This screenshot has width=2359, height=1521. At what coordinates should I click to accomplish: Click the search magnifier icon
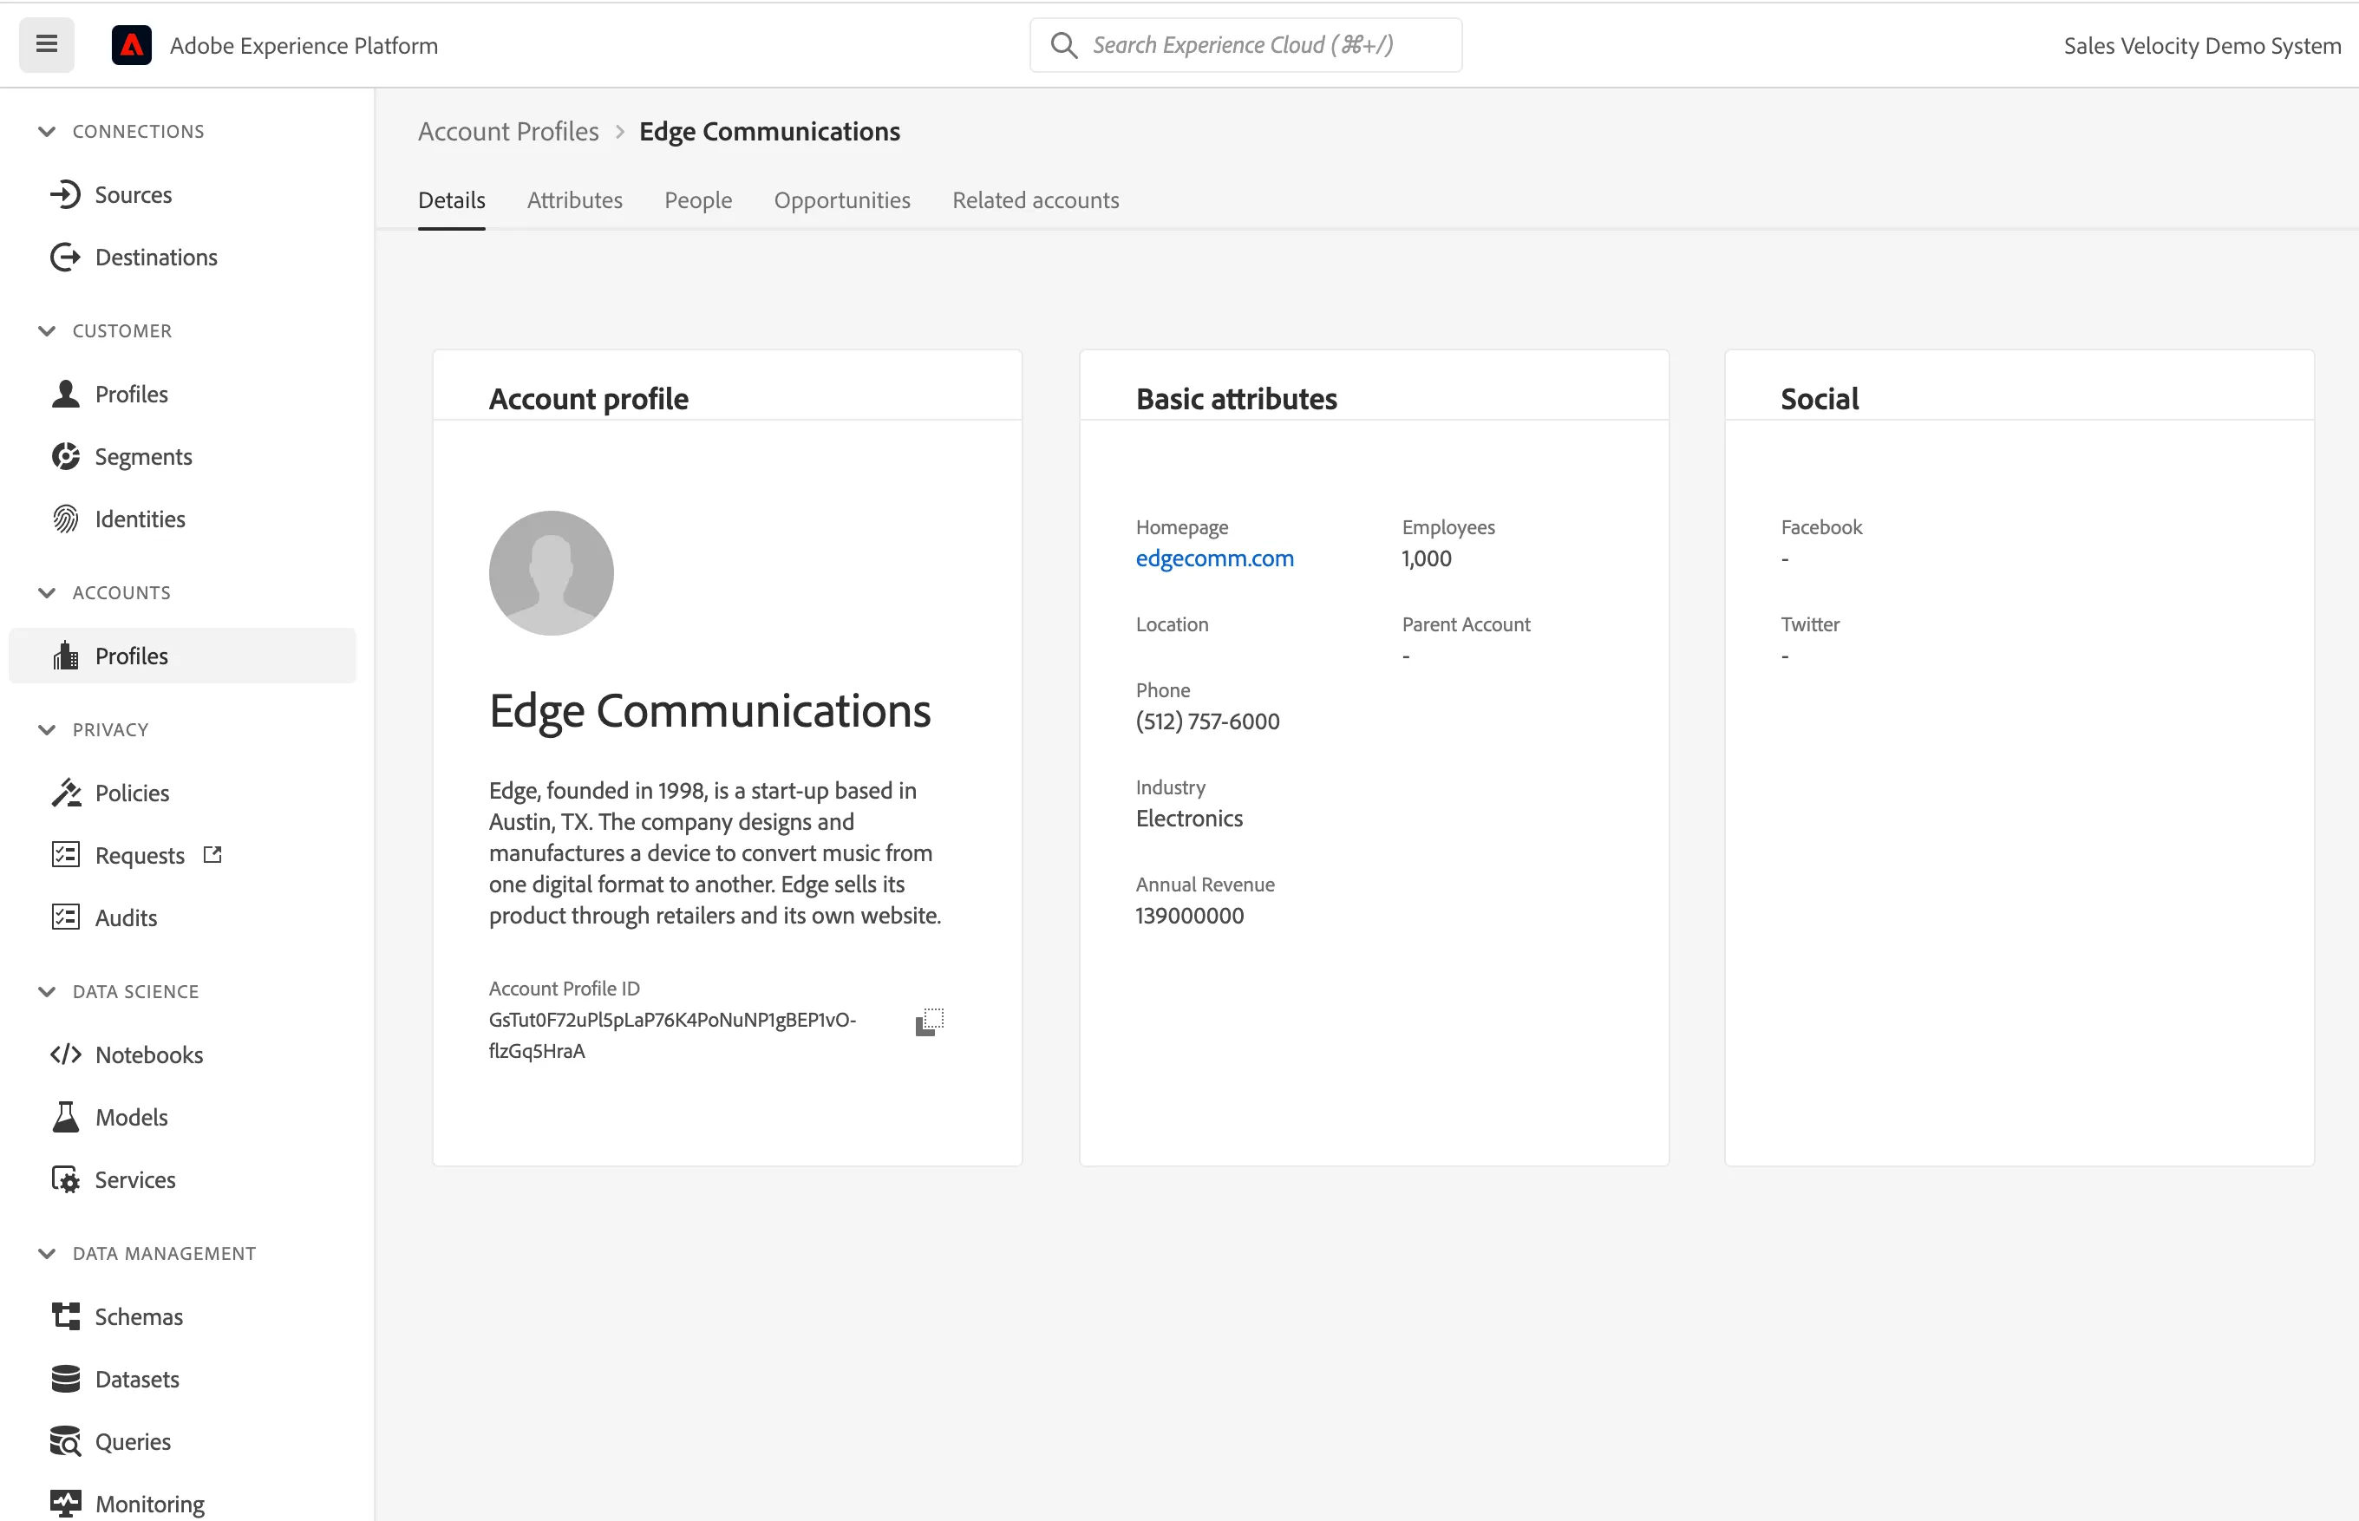pos(1063,45)
